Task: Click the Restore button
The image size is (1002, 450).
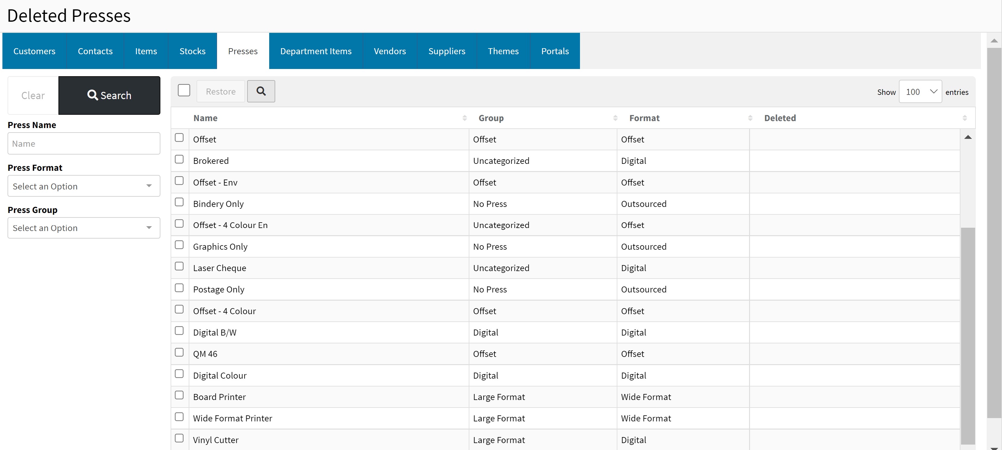Action: [x=221, y=92]
